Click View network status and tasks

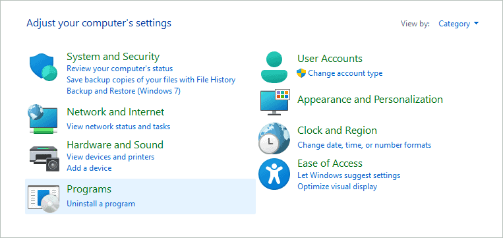119,127
